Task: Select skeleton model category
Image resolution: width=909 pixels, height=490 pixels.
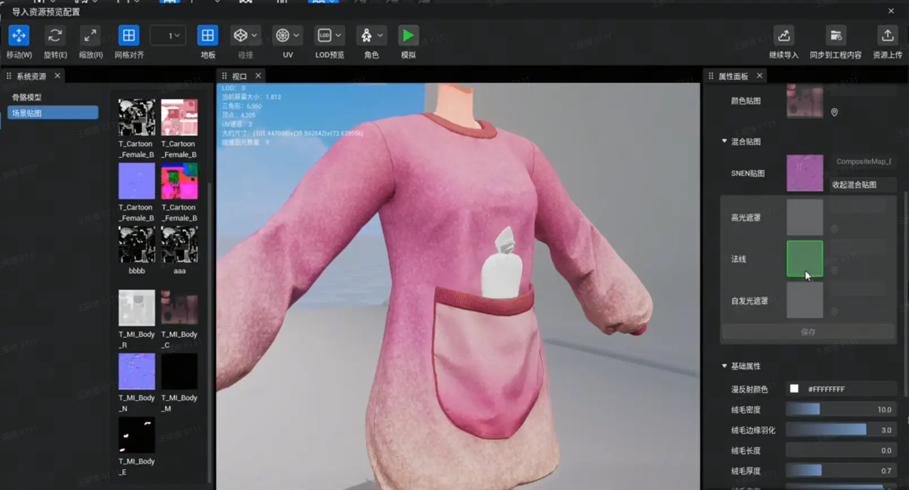Action: coord(27,97)
